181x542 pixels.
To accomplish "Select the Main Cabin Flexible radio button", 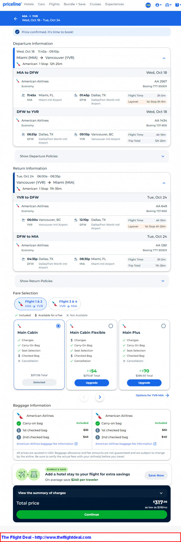I will (111, 326).
